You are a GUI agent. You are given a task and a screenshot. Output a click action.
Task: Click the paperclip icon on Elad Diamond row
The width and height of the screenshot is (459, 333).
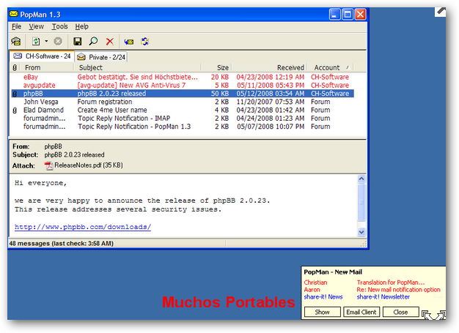tap(15, 110)
